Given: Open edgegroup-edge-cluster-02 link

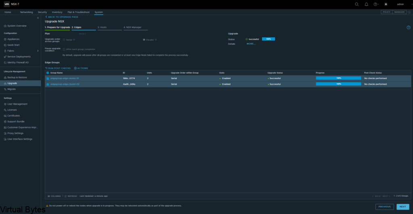Looking at the screenshot, I should pyautogui.click(x=65, y=84).
